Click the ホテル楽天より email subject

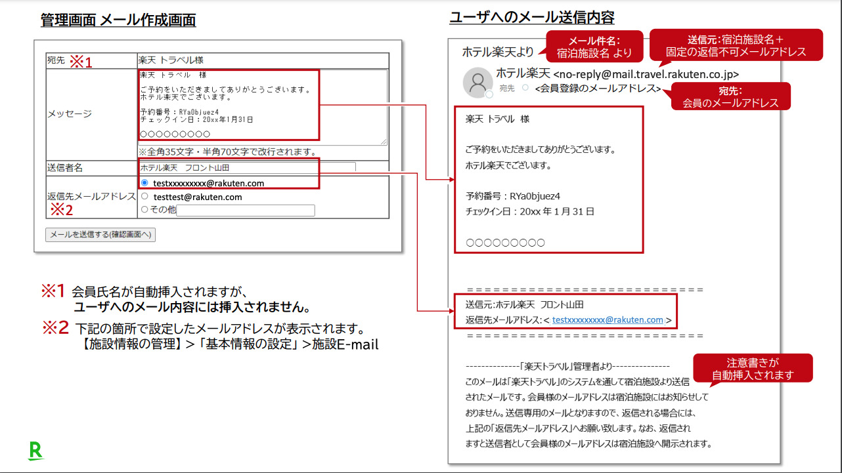click(x=498, y=51)
